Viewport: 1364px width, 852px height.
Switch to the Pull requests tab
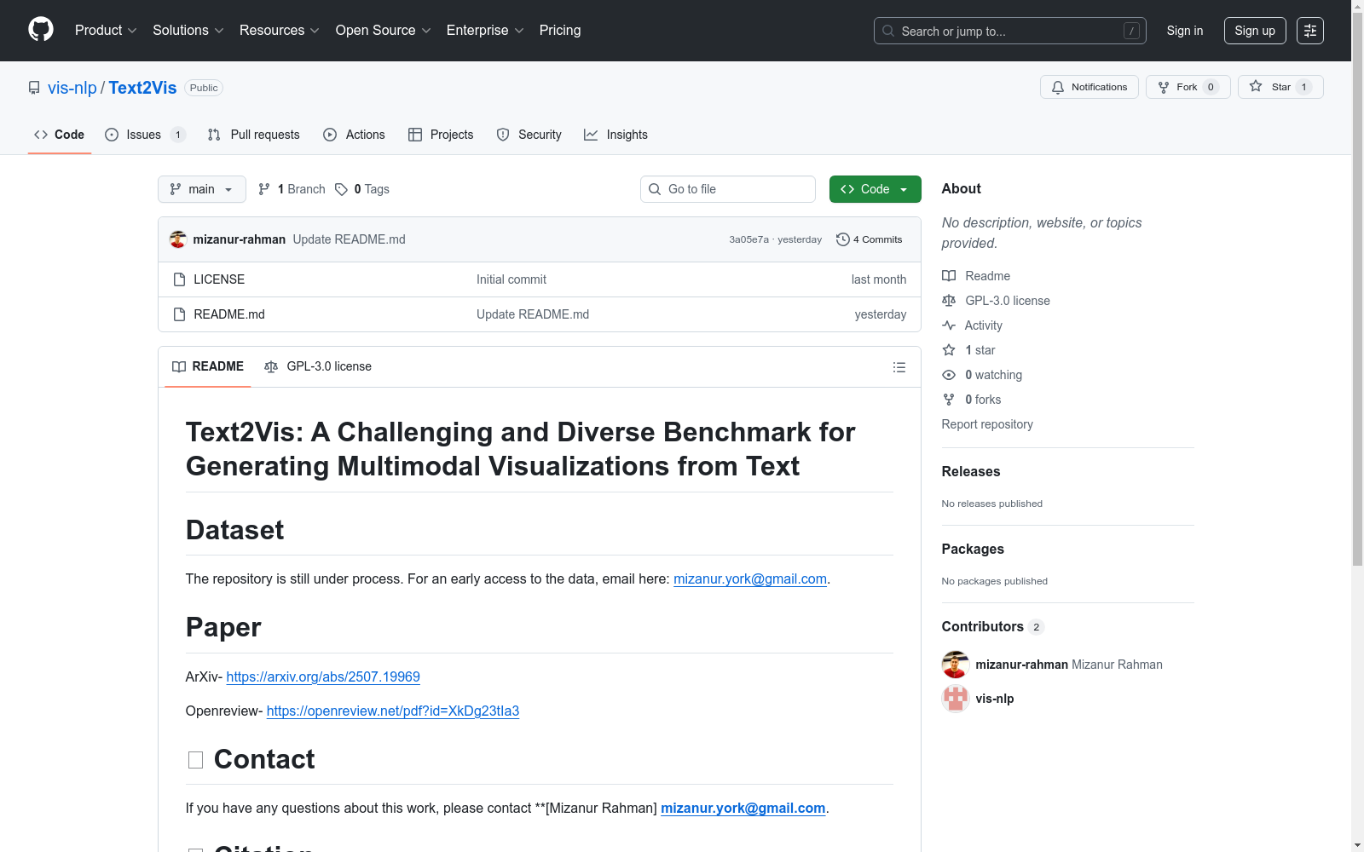click(254, 135)
